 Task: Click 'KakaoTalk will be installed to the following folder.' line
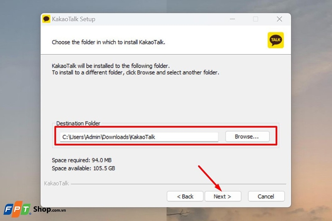coord(111,66)
